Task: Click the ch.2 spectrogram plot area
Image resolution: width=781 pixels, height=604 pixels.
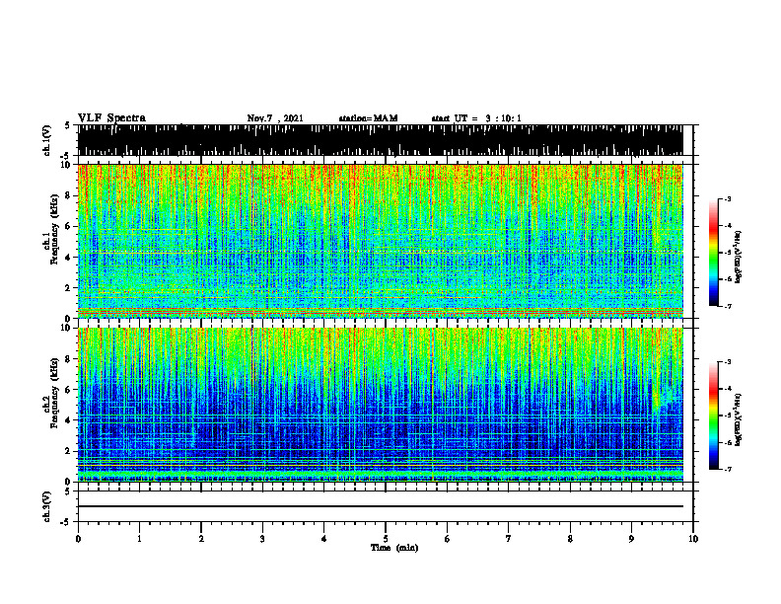Action: click(380, 405)
